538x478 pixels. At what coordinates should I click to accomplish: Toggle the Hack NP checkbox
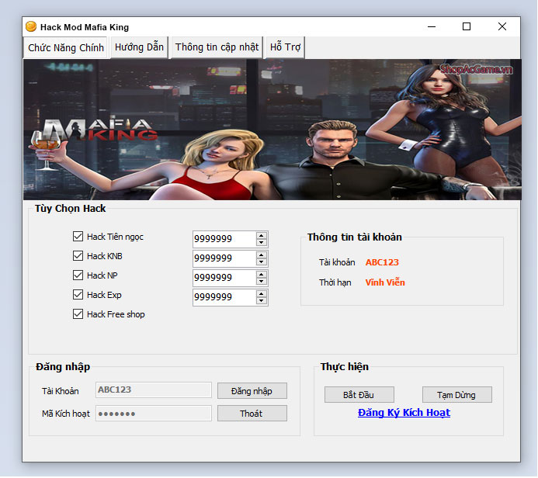[78, 275]
